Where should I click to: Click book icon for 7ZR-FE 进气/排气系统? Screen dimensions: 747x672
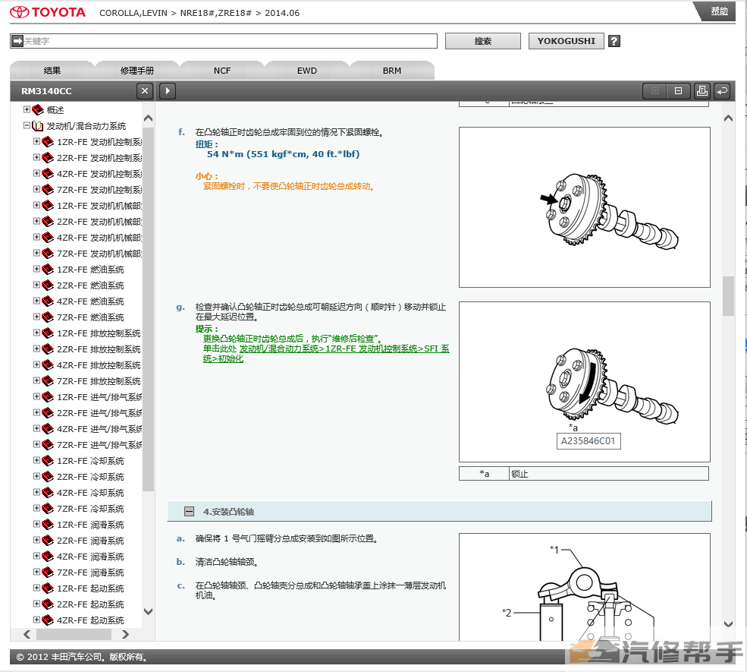(48, 445)
